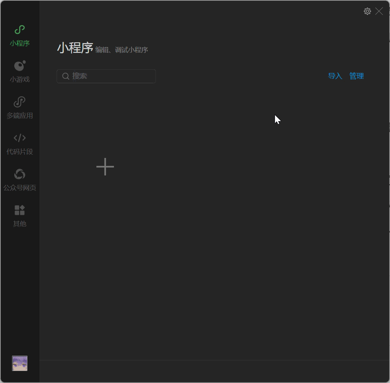
Task: Click the Pac-Man style 小游戏 icon
Action: [x=19, y=66]
